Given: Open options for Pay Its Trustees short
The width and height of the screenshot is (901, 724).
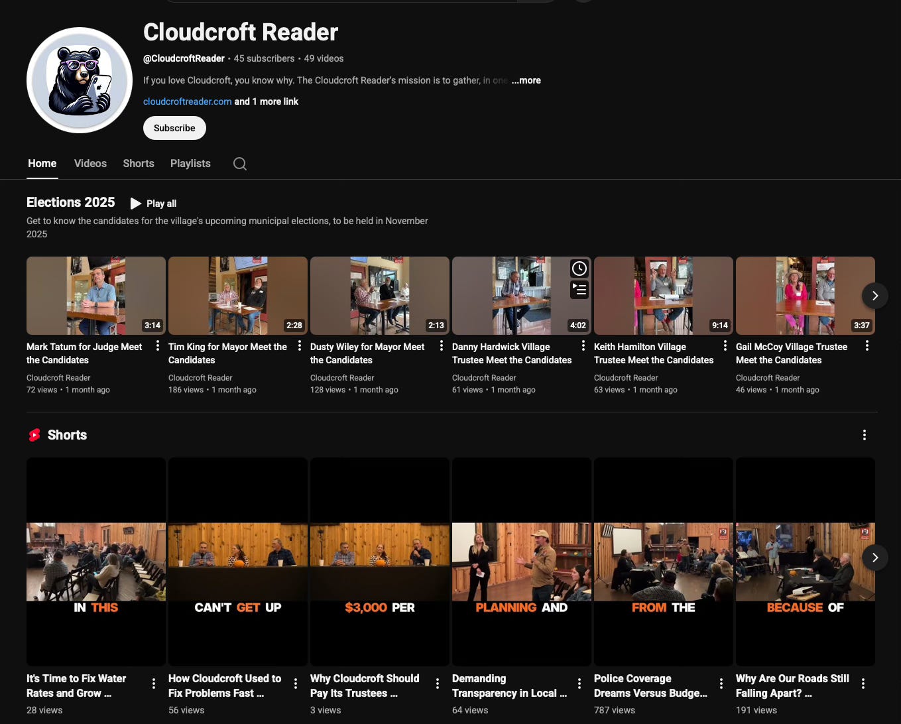Looking at the screenshot, I should click(x=438, y=684).
